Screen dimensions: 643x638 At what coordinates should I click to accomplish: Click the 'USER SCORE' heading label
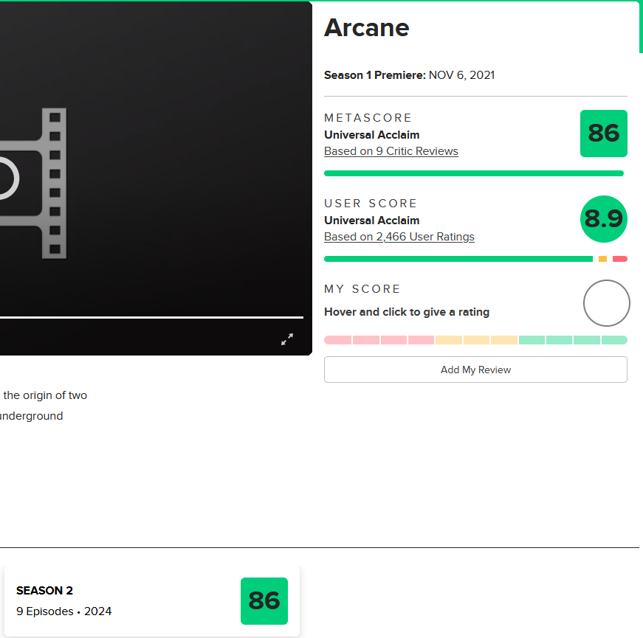point(370,204)
